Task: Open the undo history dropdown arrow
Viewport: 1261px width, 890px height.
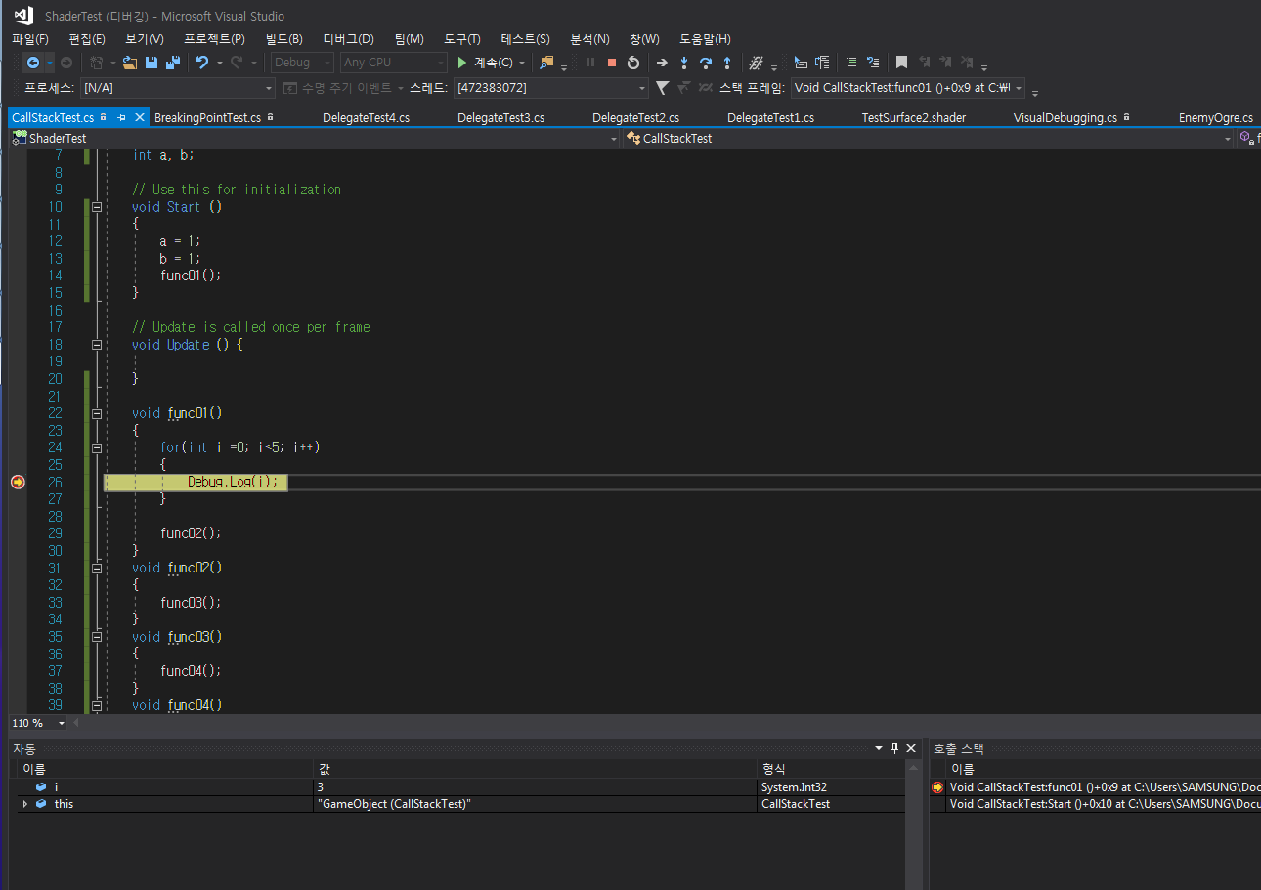Action: (x=220, y=63)
